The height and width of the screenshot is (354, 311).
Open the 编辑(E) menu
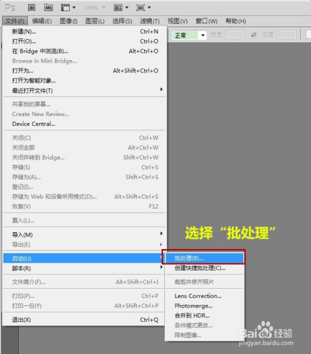[42, 21]
